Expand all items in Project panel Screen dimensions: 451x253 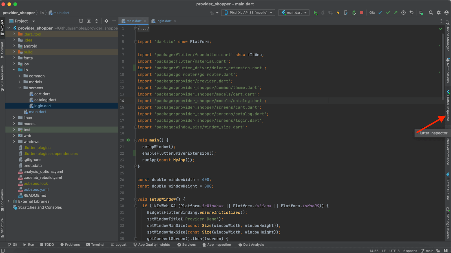89,21
